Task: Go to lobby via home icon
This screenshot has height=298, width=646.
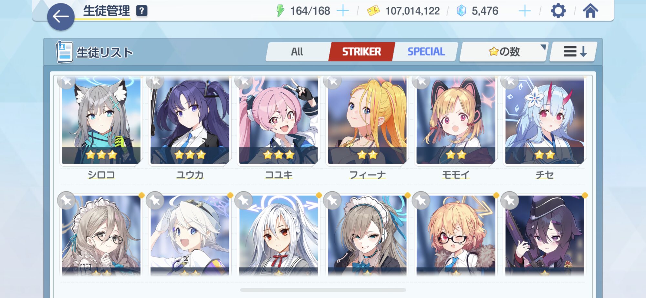Action: point(590,11)
